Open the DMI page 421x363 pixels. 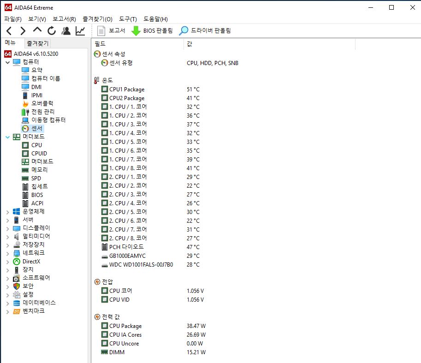tap(31, 87)
